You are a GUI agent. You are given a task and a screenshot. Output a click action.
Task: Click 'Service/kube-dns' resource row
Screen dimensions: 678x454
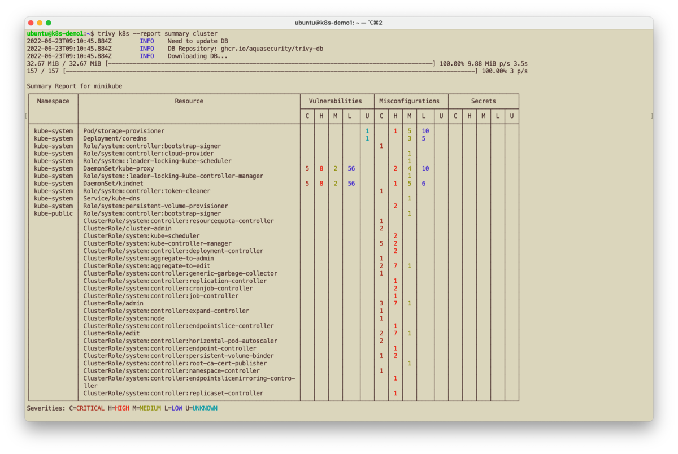coord(111,198)
